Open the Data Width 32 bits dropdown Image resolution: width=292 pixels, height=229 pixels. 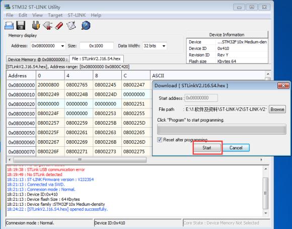(x=164, y=46)
